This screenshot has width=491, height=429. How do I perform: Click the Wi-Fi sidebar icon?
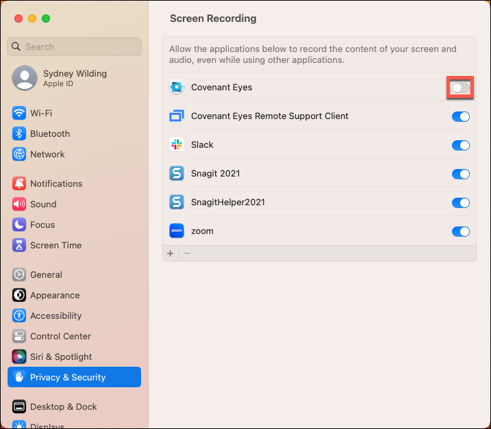(x=19, y=113)
